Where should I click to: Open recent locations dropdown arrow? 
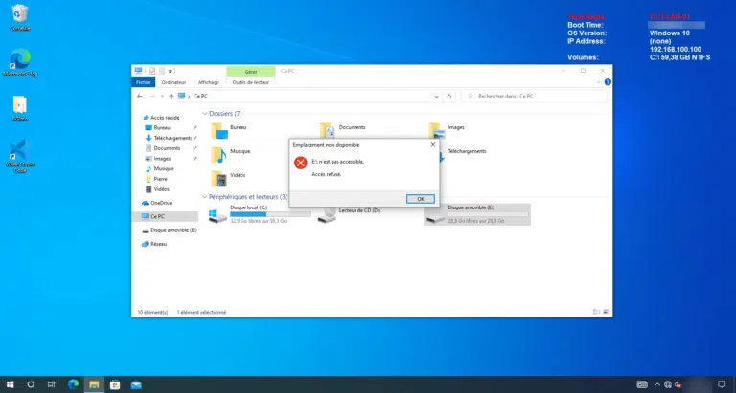pos(162,96)
